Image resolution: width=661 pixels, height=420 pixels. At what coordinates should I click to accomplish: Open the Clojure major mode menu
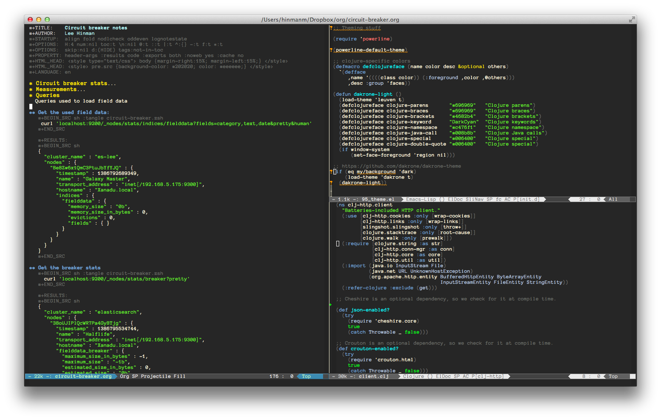click(414, 377)
